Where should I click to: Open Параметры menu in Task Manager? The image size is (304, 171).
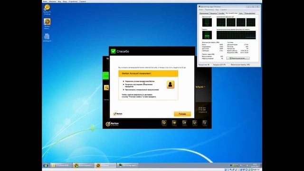pos(209,9)
